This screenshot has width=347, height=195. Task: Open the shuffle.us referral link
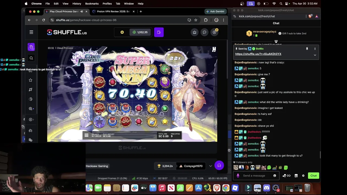point(258,54)
